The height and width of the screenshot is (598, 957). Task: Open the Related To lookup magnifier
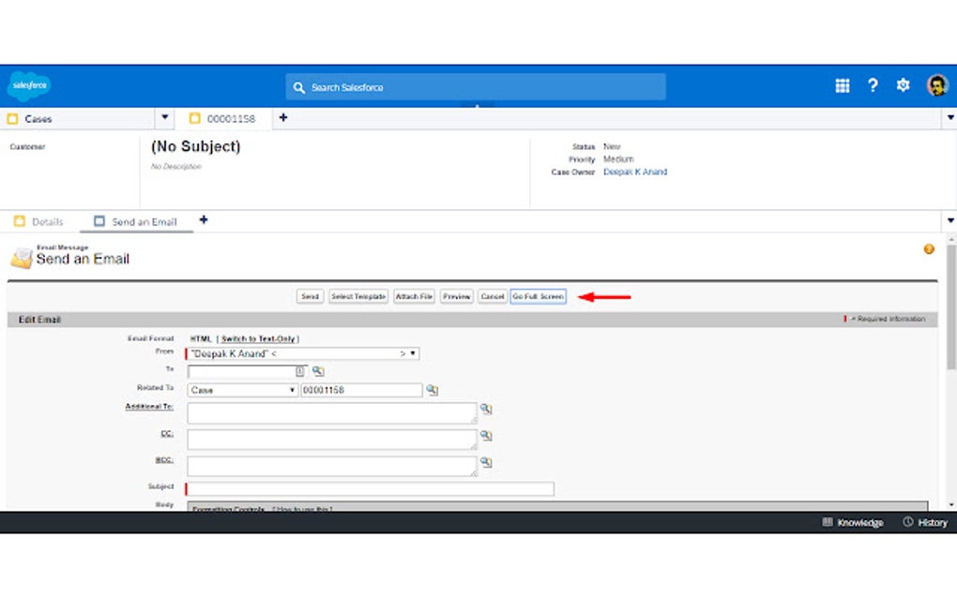click(x=433, y=389)
